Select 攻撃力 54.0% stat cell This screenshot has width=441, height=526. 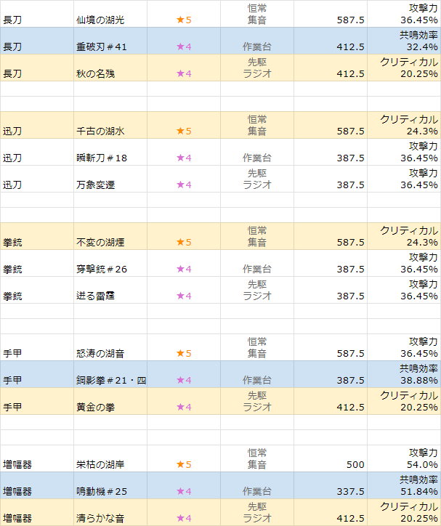coord(404,458)
